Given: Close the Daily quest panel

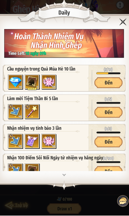Looking at the screenshot, I should tap(123, 22).
